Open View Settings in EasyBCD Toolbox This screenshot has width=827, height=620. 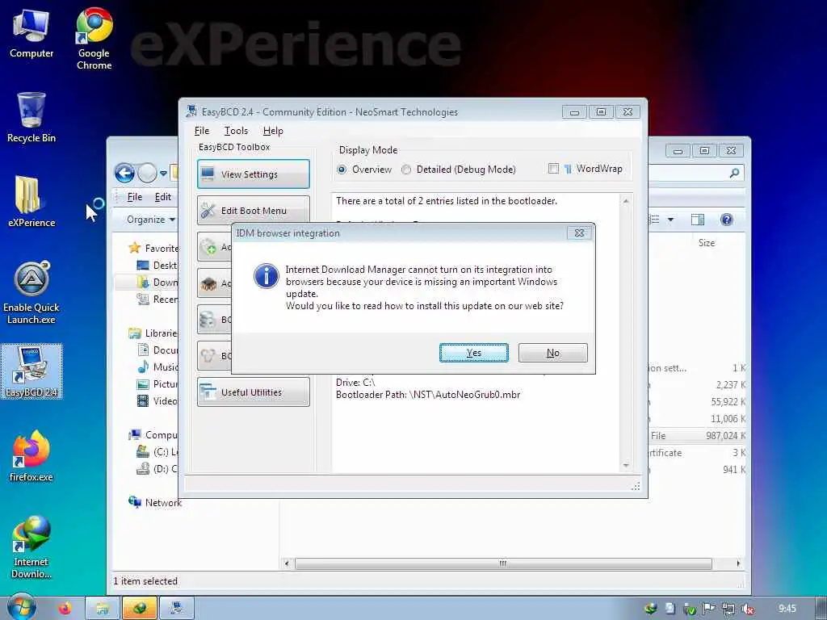(253, 174)
